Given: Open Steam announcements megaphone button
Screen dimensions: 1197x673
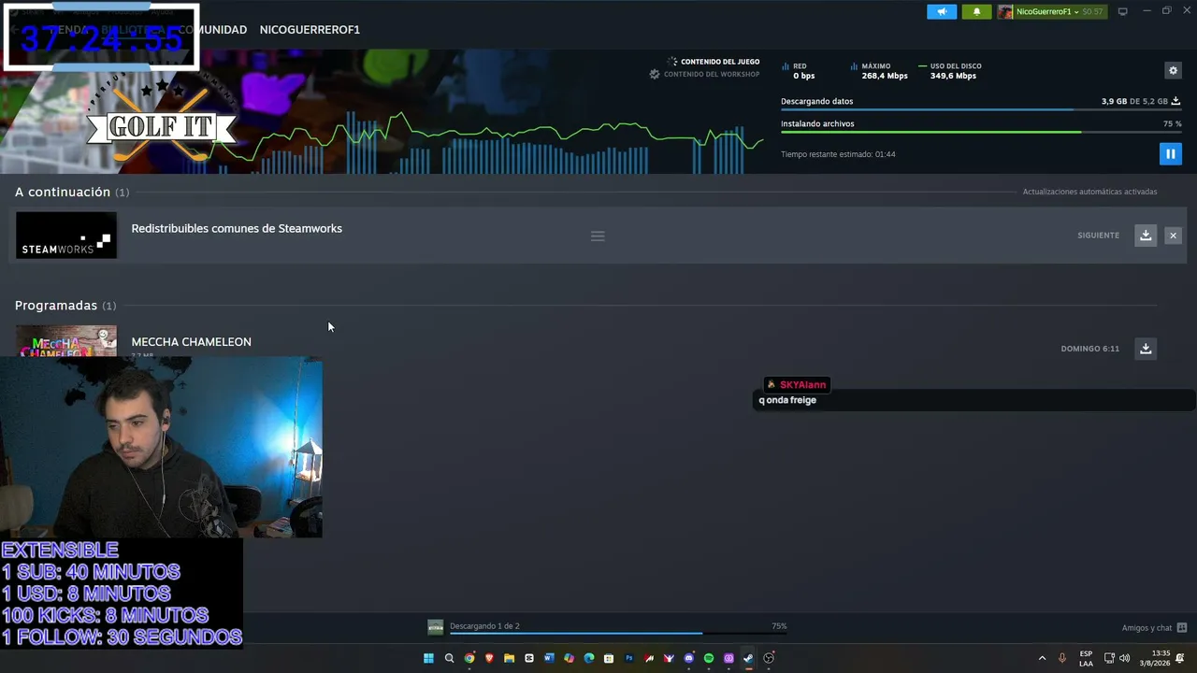Looking at the screenshot, I should pos(942,11).
